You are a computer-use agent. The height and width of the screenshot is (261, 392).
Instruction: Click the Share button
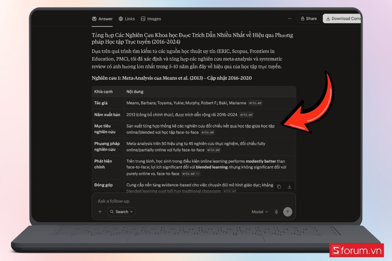[309, 19]
